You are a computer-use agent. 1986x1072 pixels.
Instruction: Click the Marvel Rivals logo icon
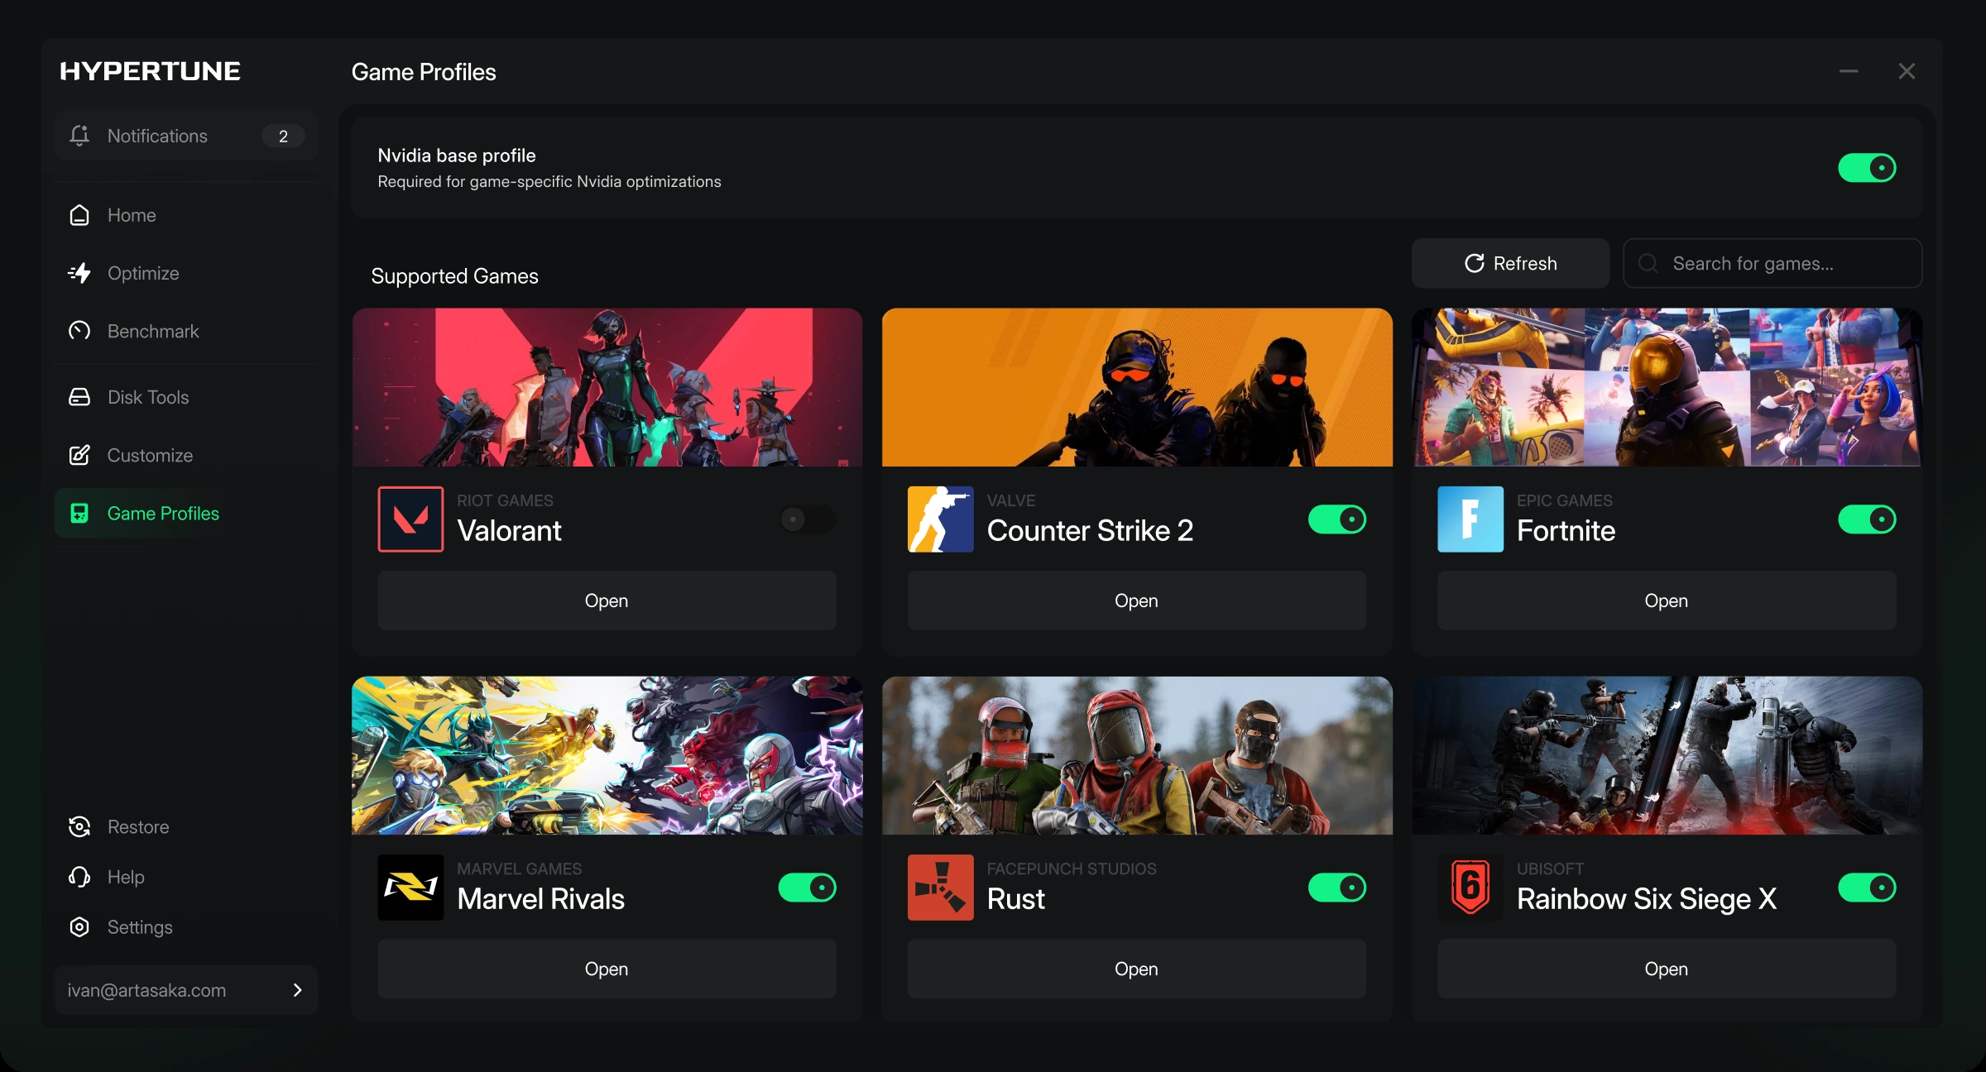pos(410,888)
